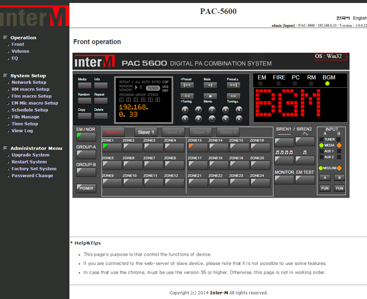The width and height of the screenshot is (367, 299).
Task: Click the Tuning rewind button
Action: pos(187,96)
